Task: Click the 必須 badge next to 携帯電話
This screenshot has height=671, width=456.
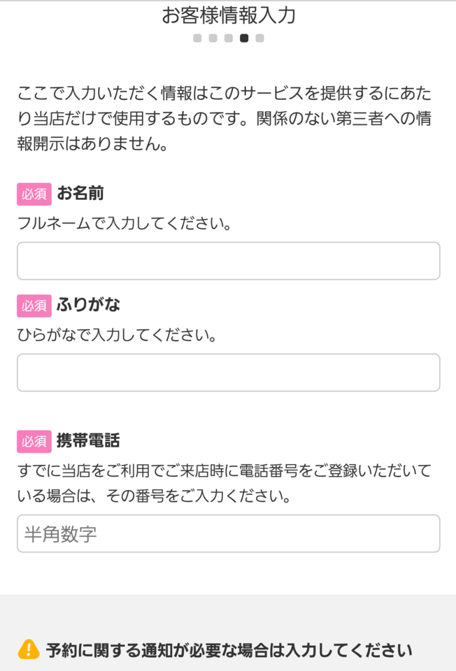Action: (x=34, y=442)
